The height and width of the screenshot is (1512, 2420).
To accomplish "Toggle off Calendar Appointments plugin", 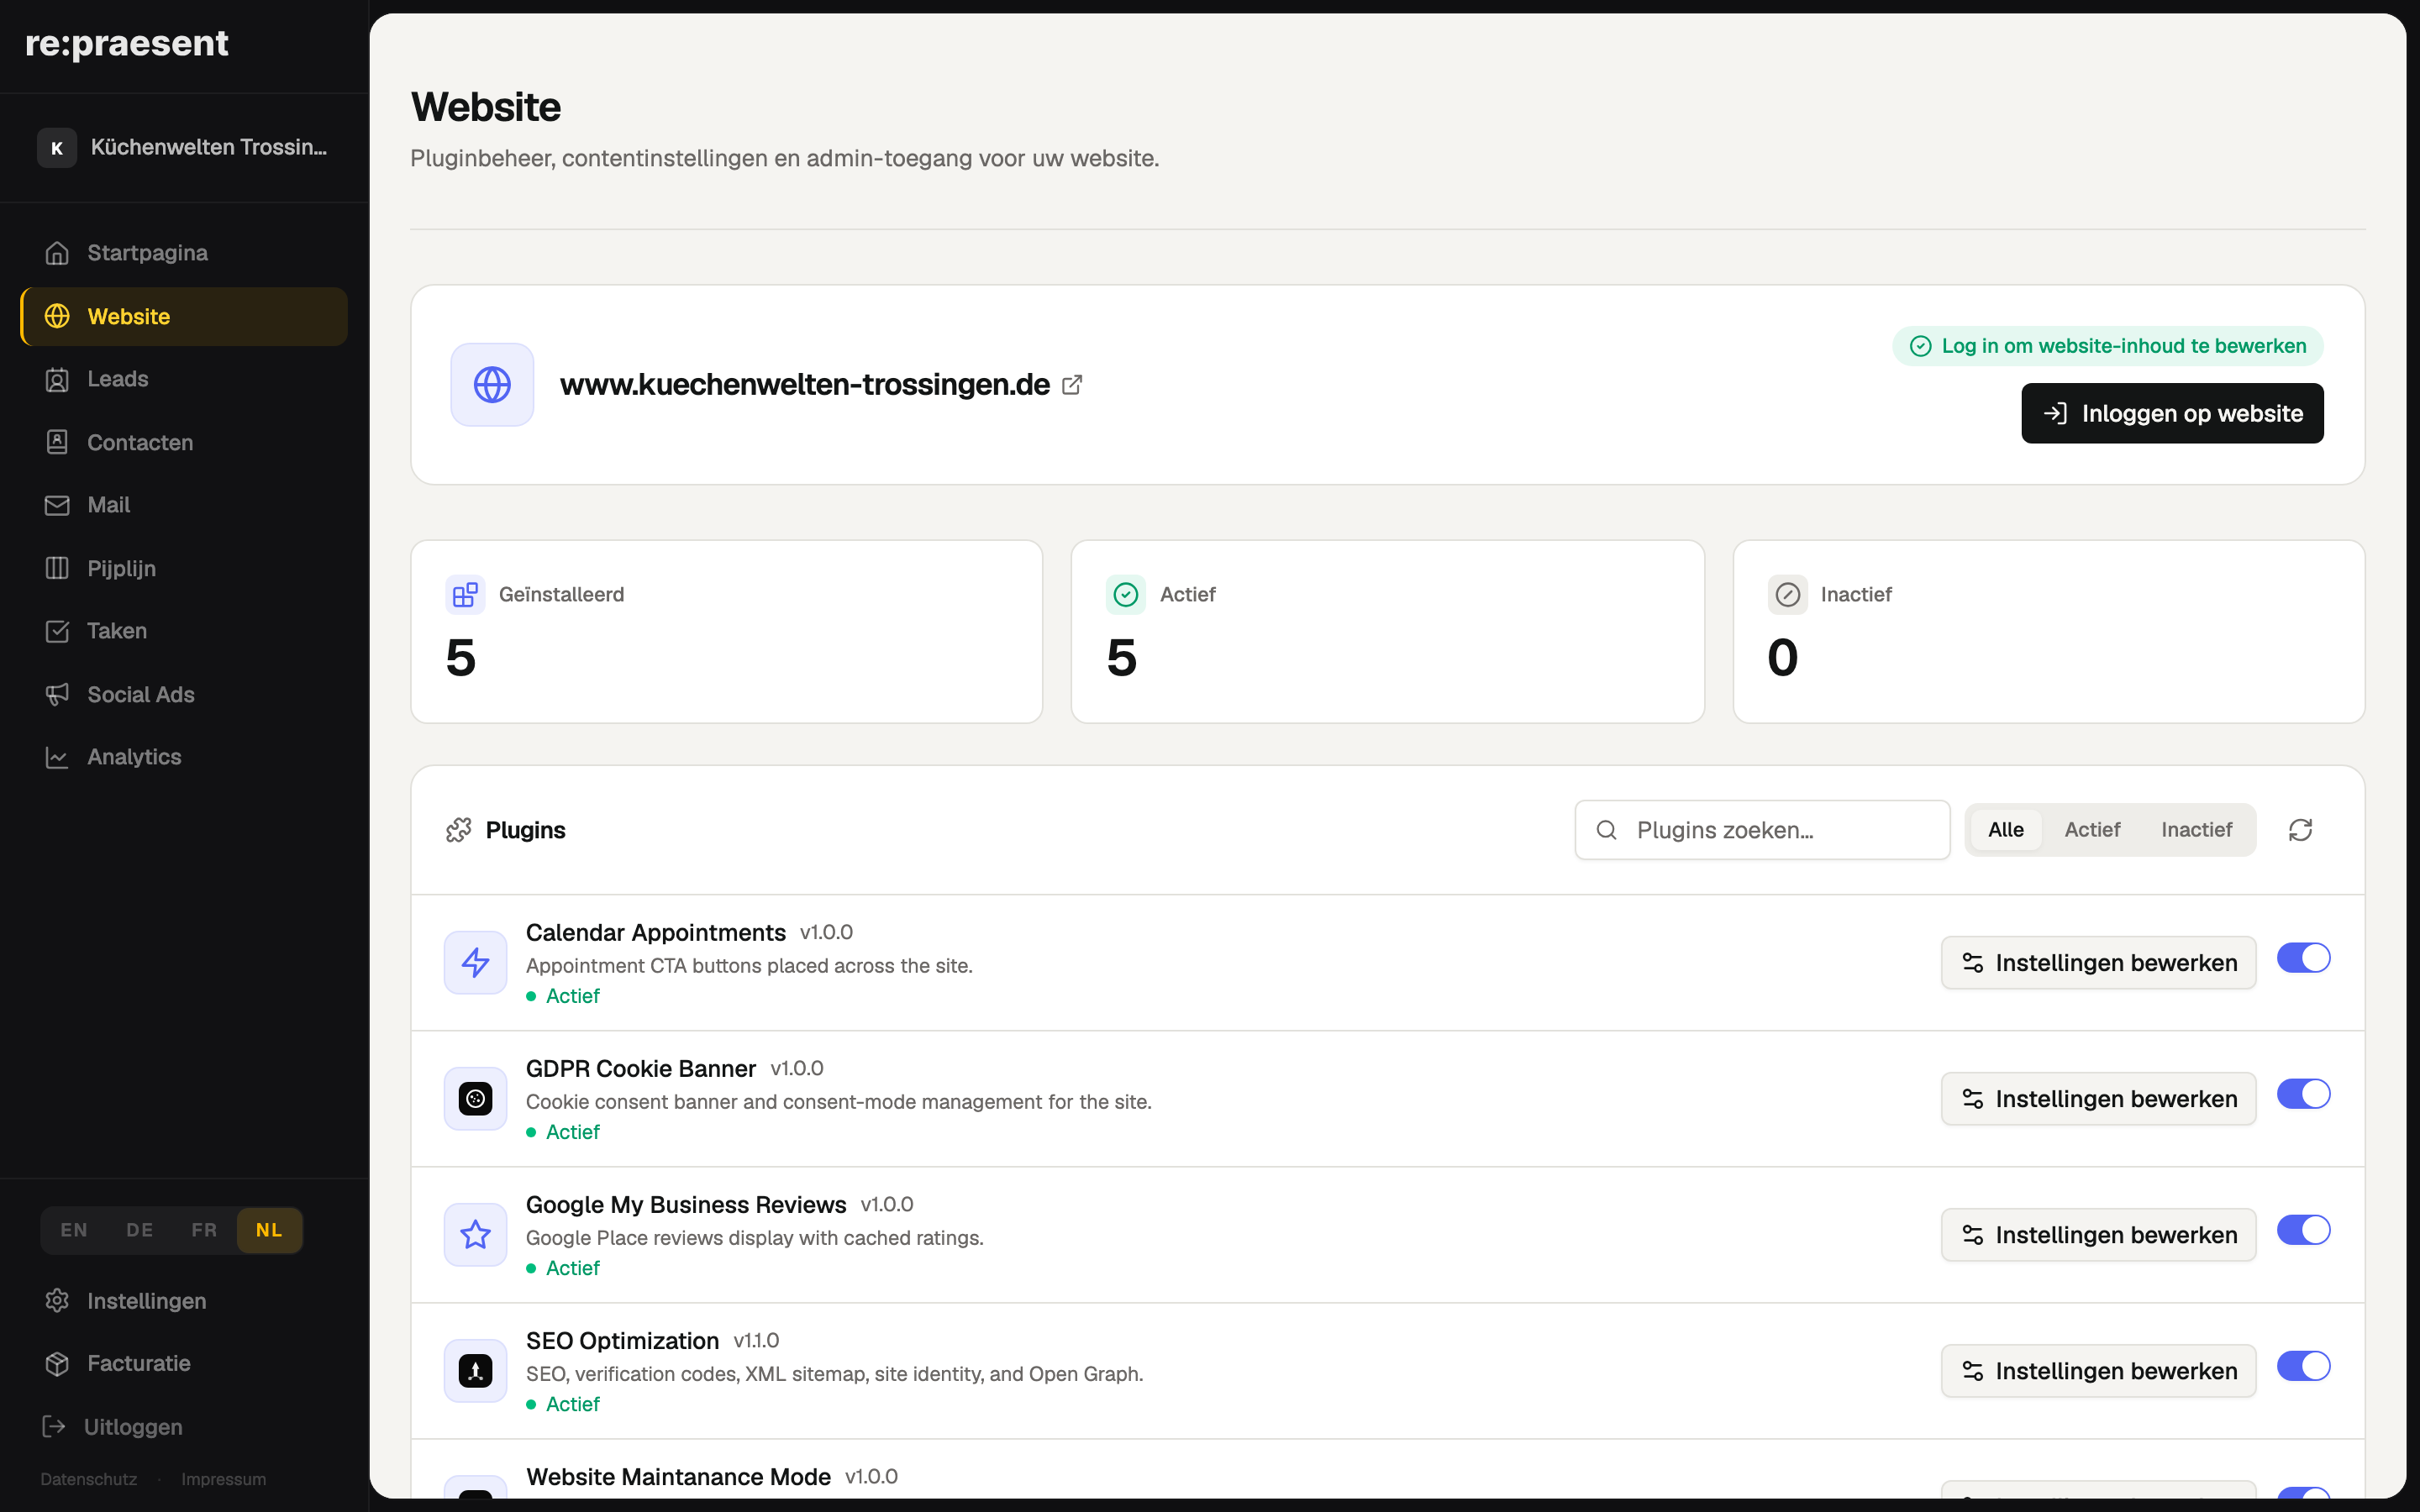I will [2304, 958].
